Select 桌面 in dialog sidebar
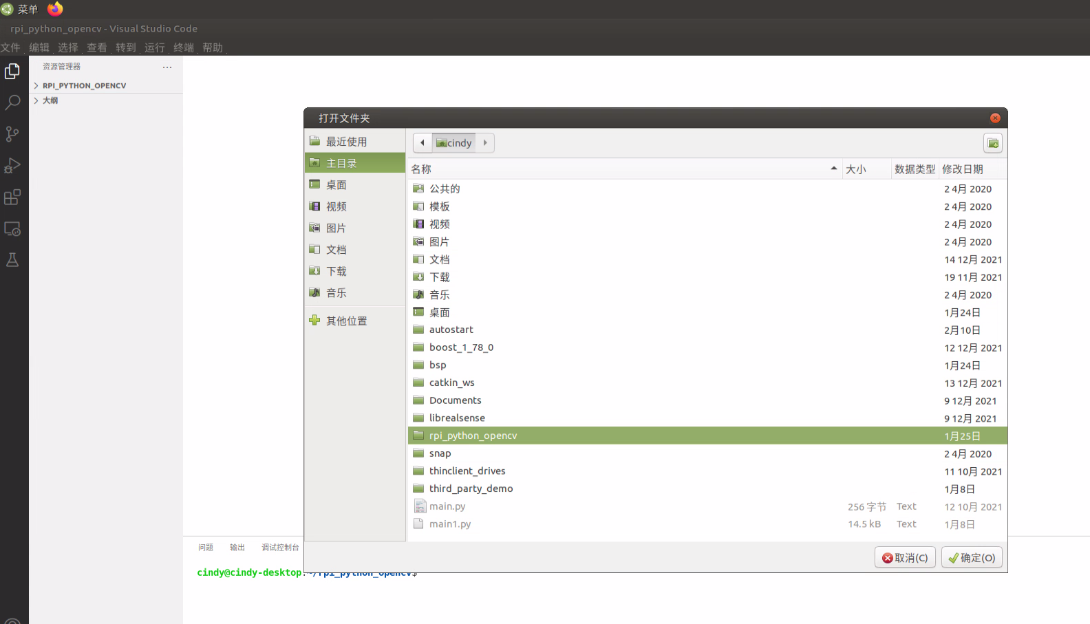The width and height of the screenshot is (1090, 624). click(355, 185)
